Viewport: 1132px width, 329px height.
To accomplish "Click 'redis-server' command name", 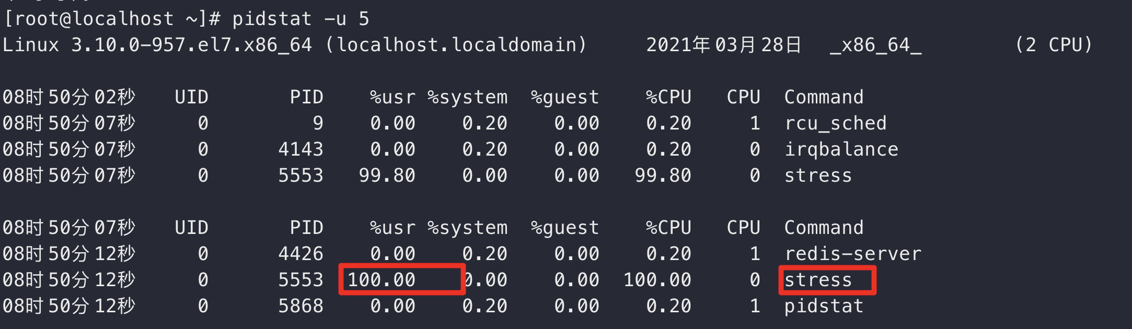I will [853, 254].
